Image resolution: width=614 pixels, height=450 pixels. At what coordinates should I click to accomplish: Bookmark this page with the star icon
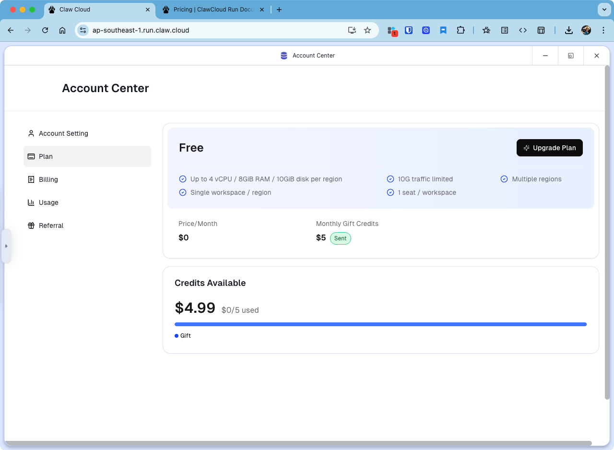click(367, 30)
